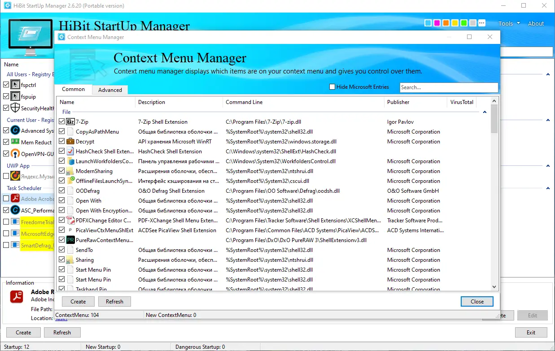Click the FreedomeTrial task icon
The image size is (555, 351).
point(15,221)
